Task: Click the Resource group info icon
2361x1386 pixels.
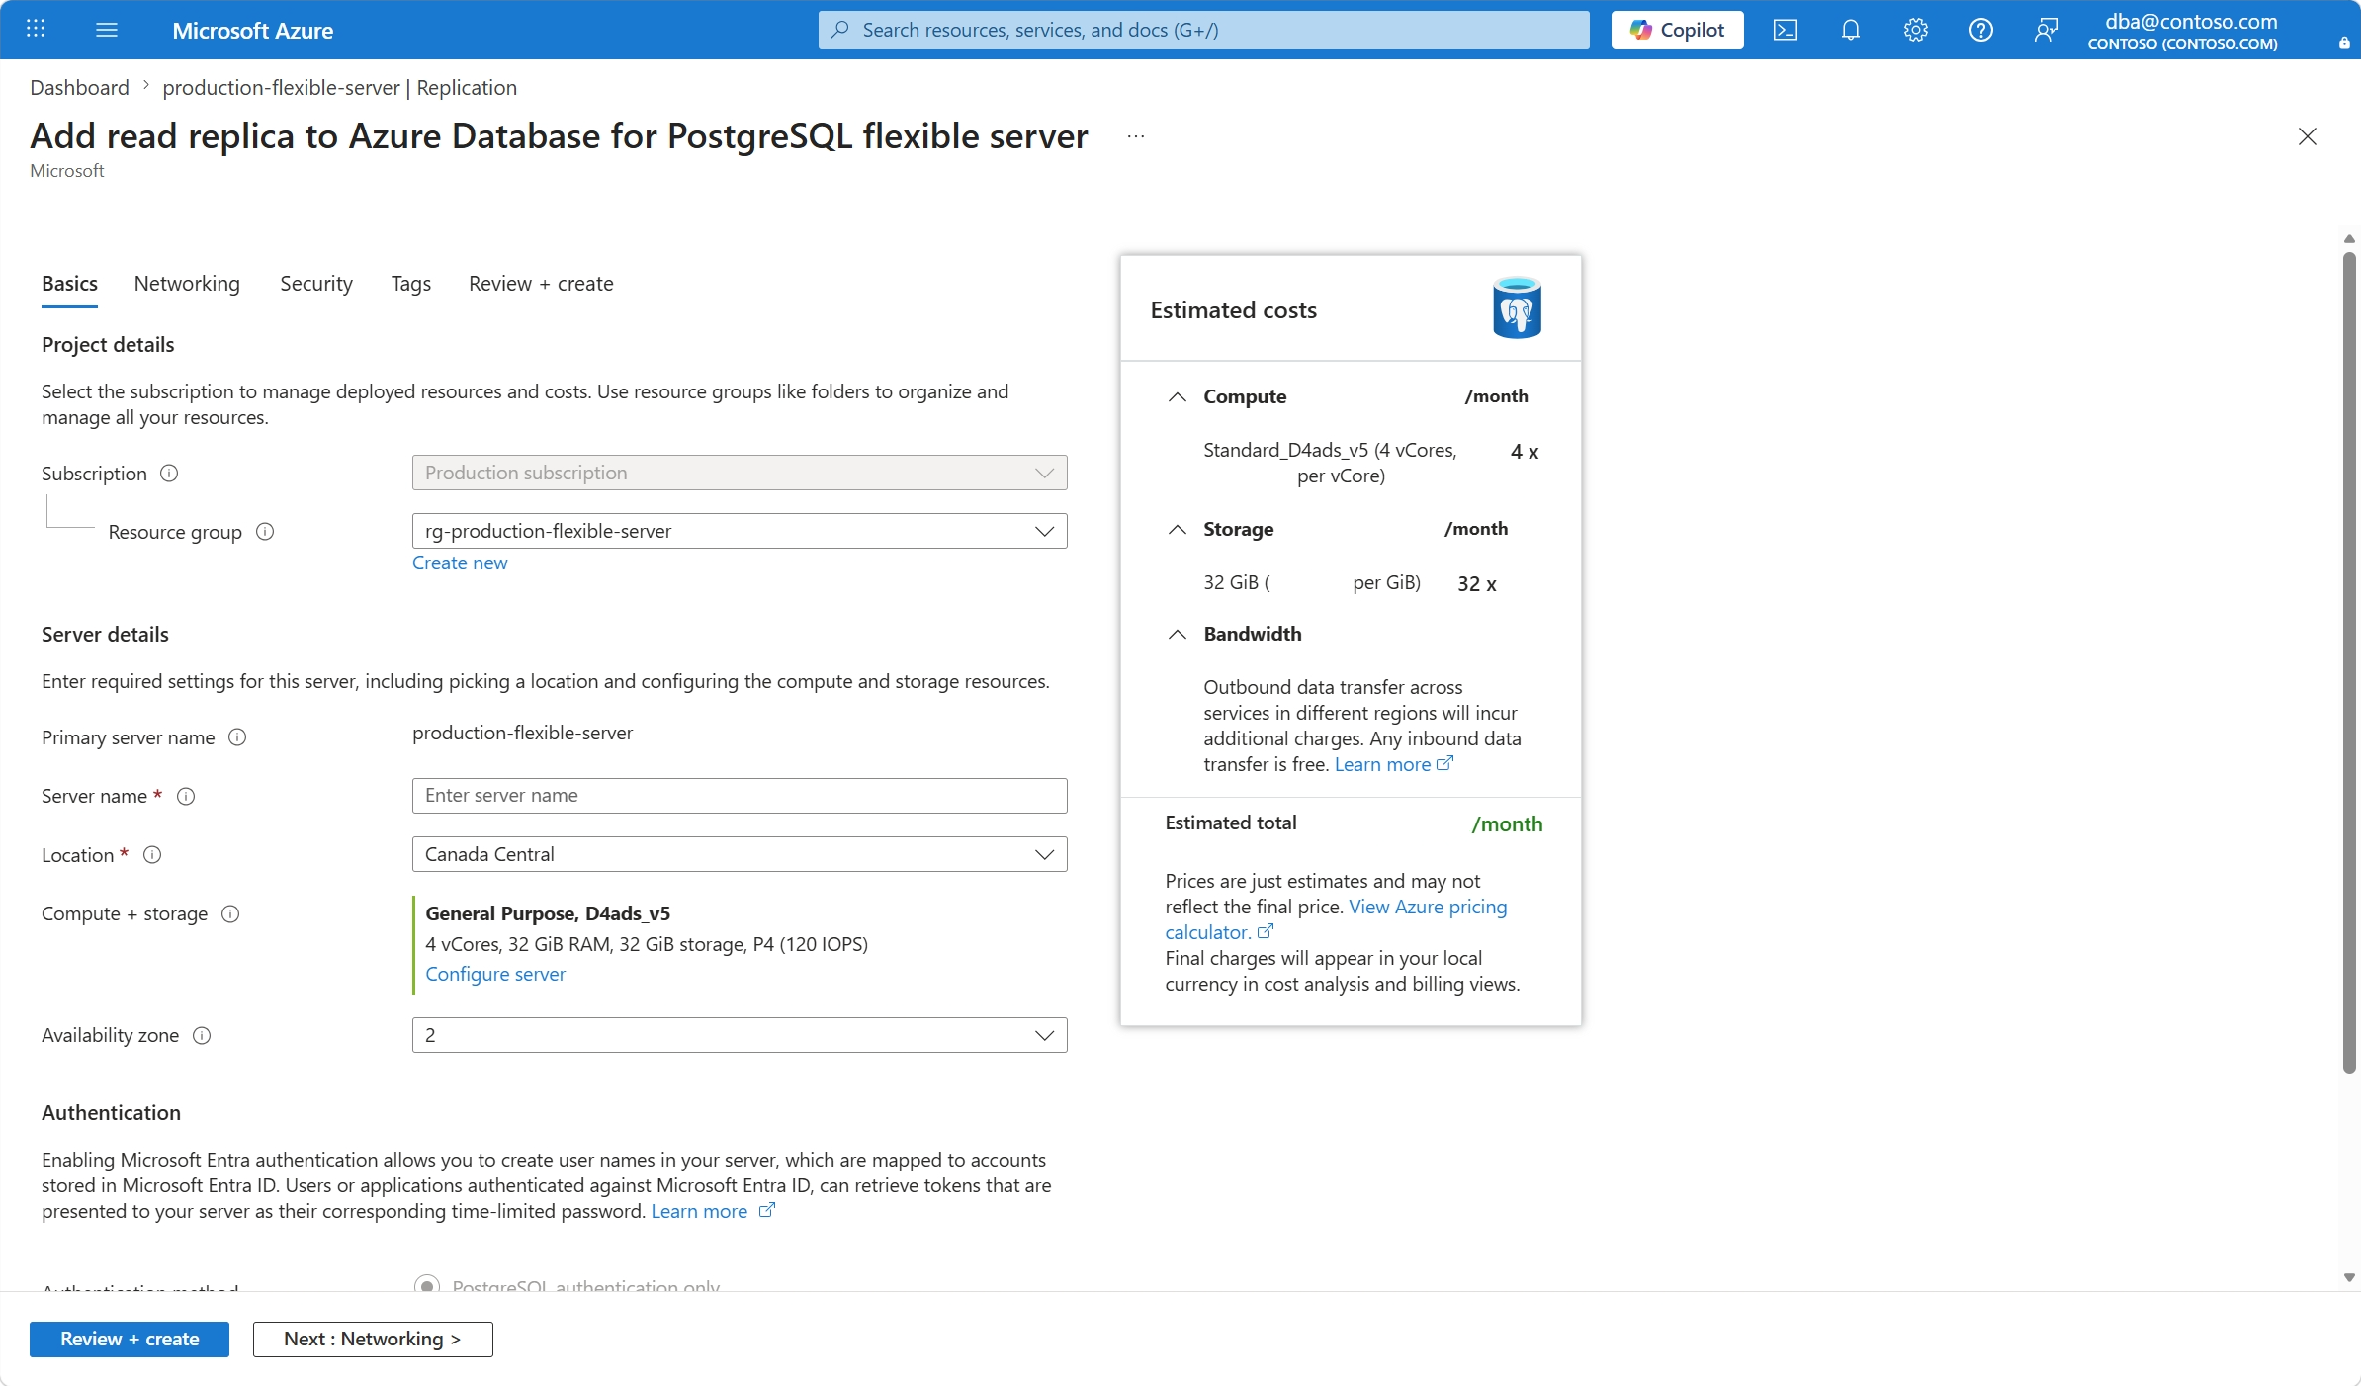Action: [265, 532]
